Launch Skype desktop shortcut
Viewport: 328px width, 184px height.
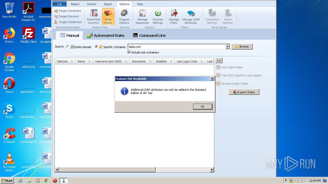coord(9,110)
